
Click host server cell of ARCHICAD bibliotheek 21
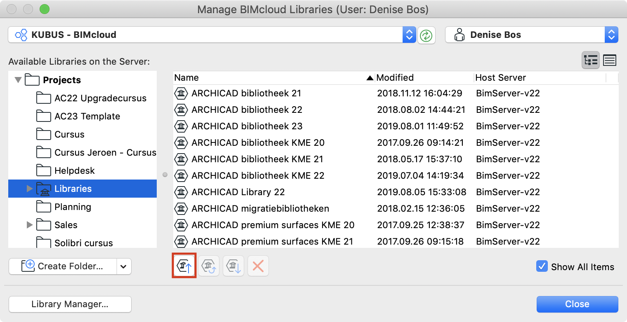click(508, 93)
